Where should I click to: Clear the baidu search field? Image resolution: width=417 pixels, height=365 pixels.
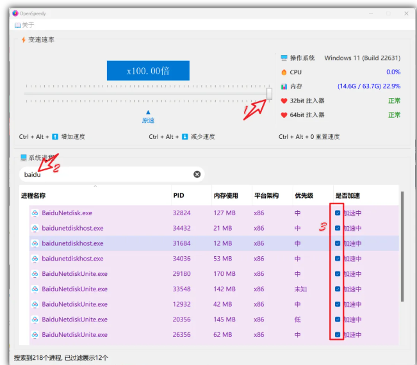pyautogui.click(x=197, y=174)
